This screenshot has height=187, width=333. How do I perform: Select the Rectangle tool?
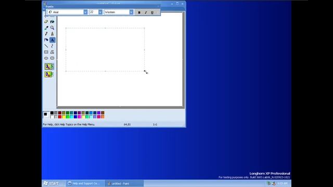(x=46, y=52)
